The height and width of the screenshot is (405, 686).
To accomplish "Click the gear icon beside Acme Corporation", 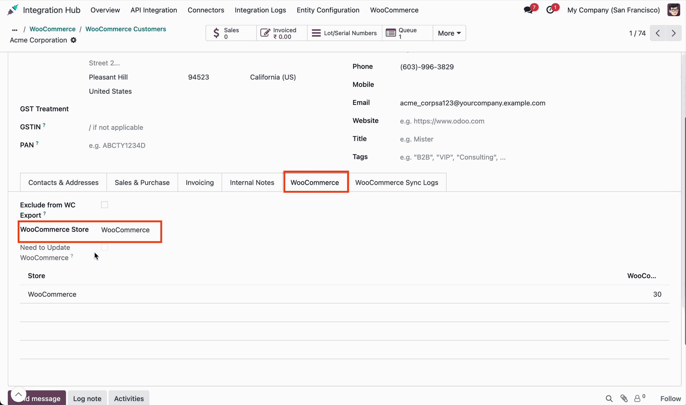I will (73, 40).
